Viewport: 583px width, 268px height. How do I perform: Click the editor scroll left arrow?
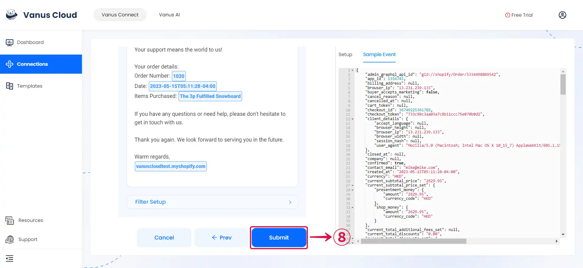point(358,241)
